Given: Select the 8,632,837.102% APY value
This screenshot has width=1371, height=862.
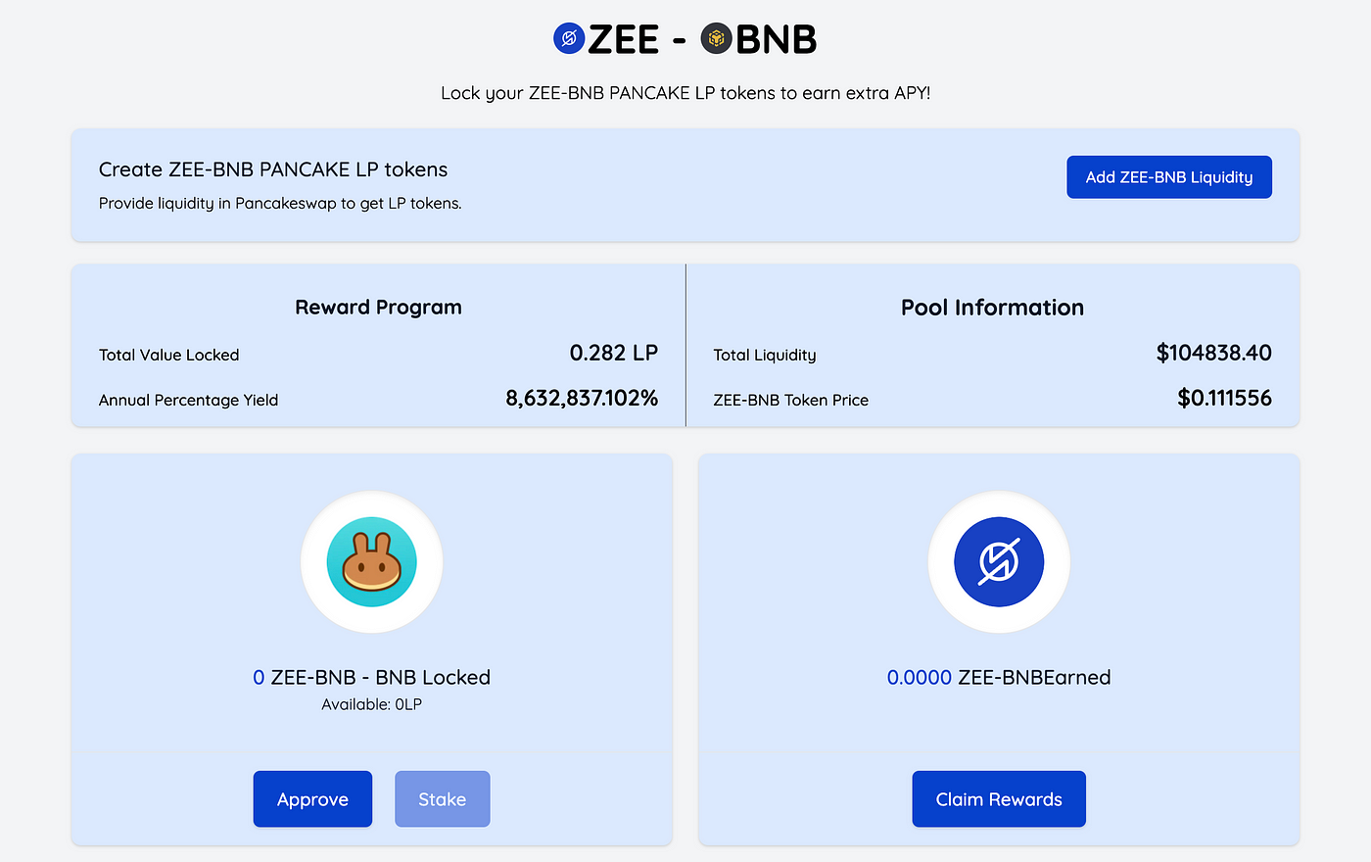Looking at the screenshot, I should pyautogui.click(x=582, y=398).
